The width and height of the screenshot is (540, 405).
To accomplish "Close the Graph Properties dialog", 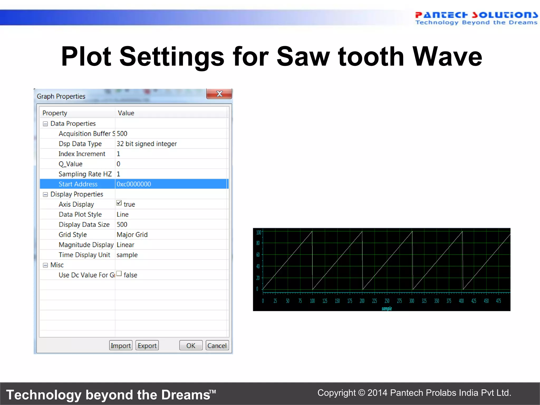I will 219,94.
